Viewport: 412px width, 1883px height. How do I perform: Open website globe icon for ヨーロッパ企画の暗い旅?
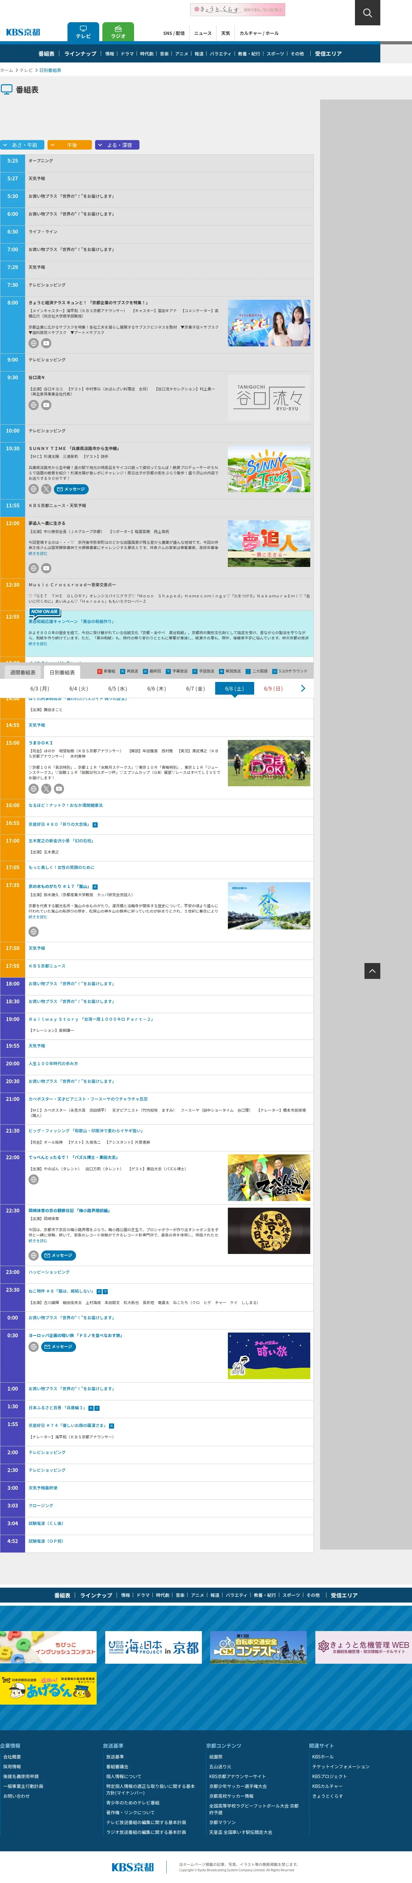point(34,1346)
